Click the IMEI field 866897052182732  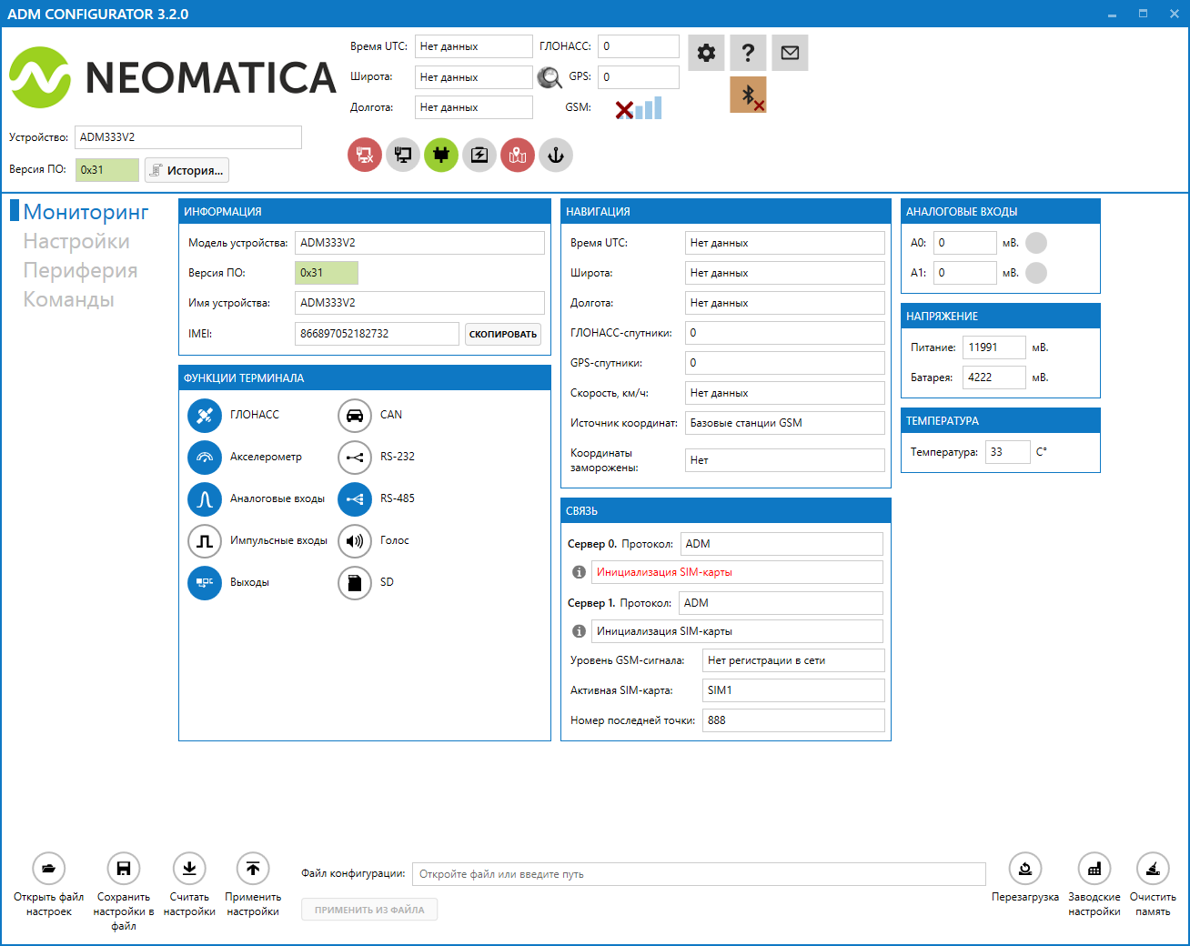click(377, 334)
